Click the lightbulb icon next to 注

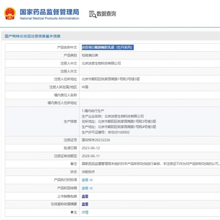[x=72, y=212]
